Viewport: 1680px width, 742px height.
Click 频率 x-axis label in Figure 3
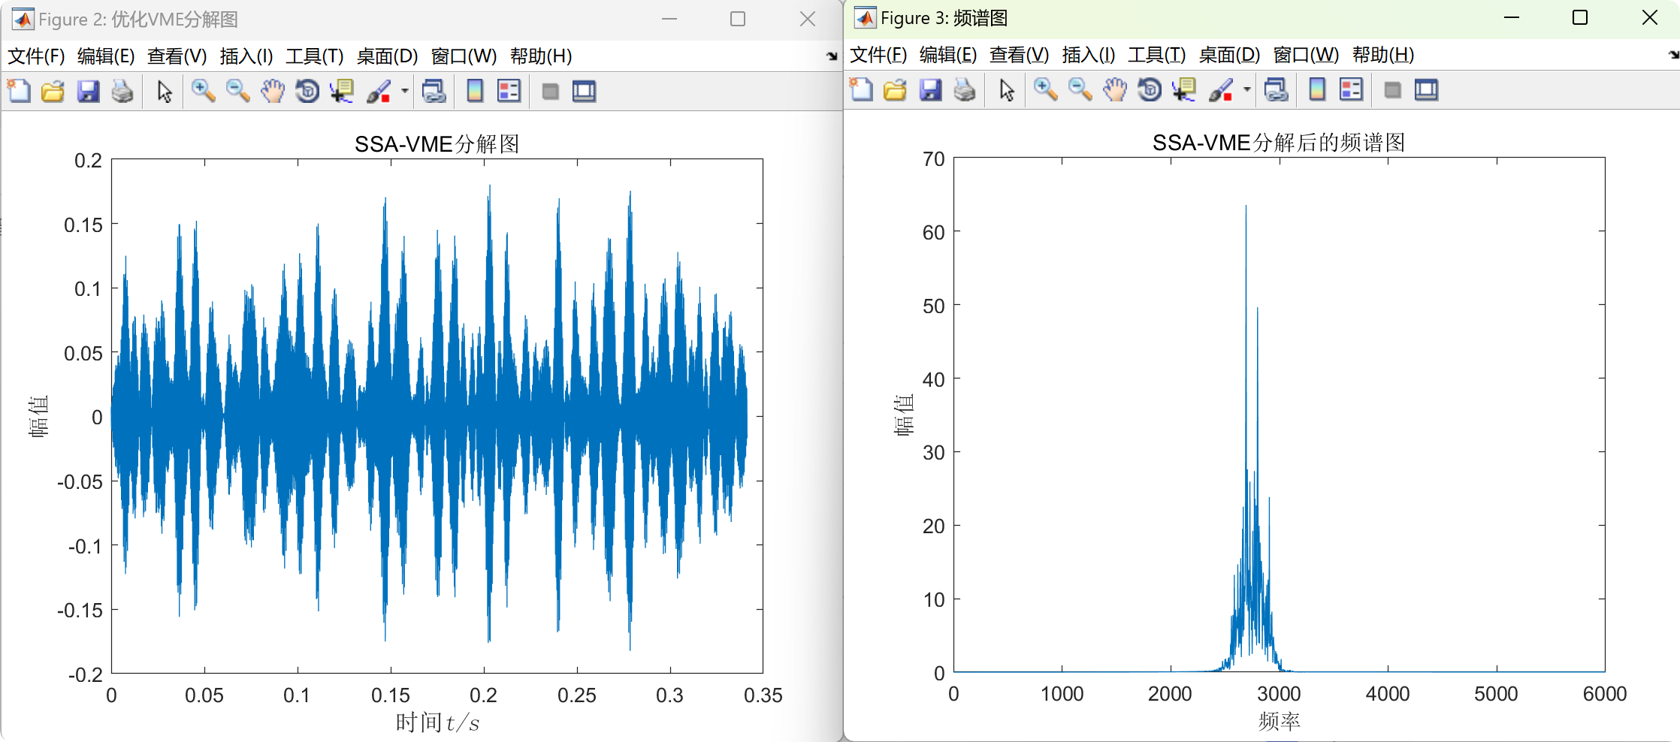[1279, 722]
